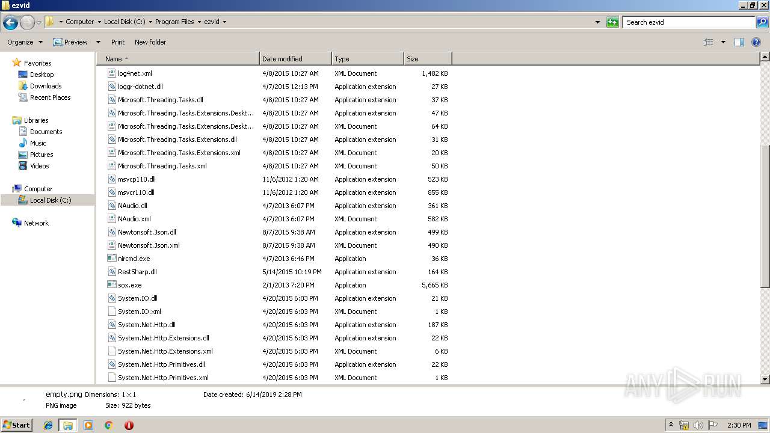Select the NAudio.dll file icon
This screenshot has width=770, height=433.
pos(111,206)
